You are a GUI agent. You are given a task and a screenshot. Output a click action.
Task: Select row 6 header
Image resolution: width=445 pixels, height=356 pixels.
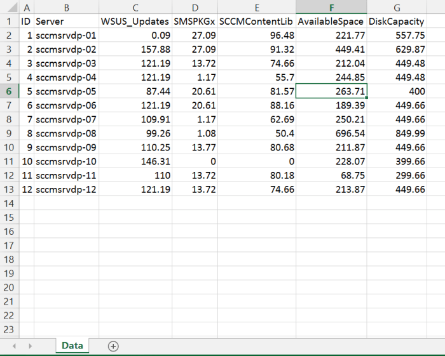(10, 91)
